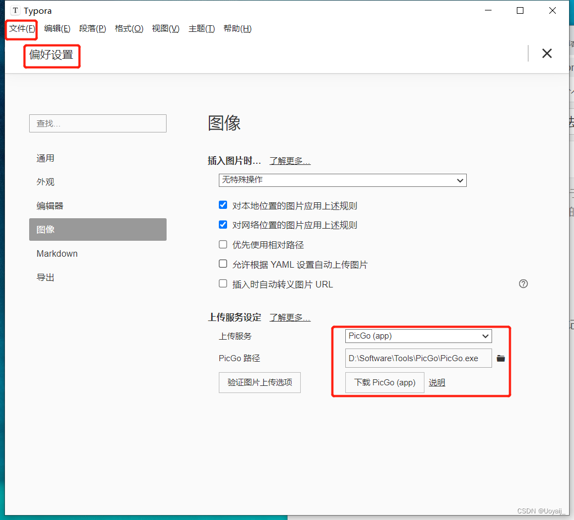
Task: Open 了解更多 link beside 上传服务设定
Action: pyautogui.click(x=290, y=317)
